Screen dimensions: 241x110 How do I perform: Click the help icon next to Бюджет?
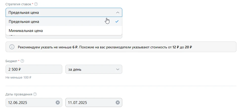coord(22,61)
